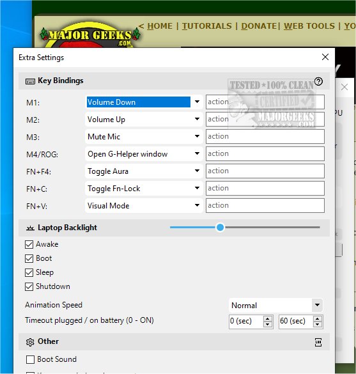The width and height of the screenshot is (356, 374).
Task: Close the G-Helper window behind Extra Settings
Action: tap(344, 87)
